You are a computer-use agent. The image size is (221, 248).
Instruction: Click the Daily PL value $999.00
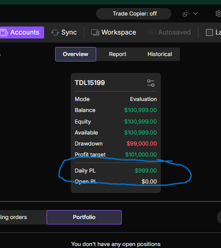coord(146,170)
